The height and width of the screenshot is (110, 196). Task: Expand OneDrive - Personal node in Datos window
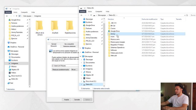pyautogui.click(x=81, y=52)
